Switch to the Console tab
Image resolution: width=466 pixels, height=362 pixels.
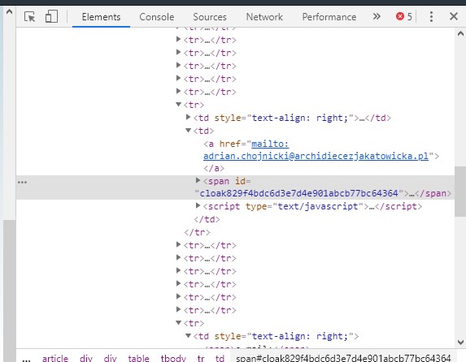tap(157, 17)
